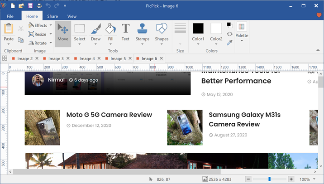Copy with the copy icon

coord(21,40)
